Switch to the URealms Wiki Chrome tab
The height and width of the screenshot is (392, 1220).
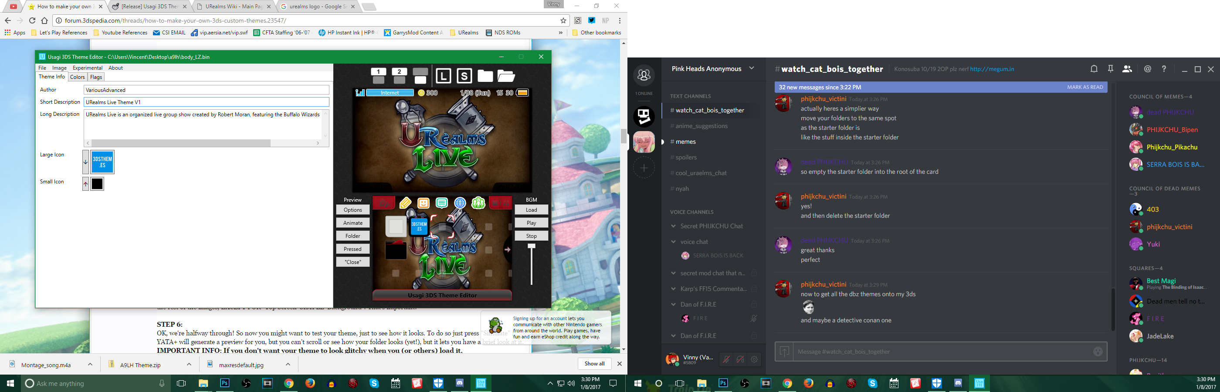234,7
